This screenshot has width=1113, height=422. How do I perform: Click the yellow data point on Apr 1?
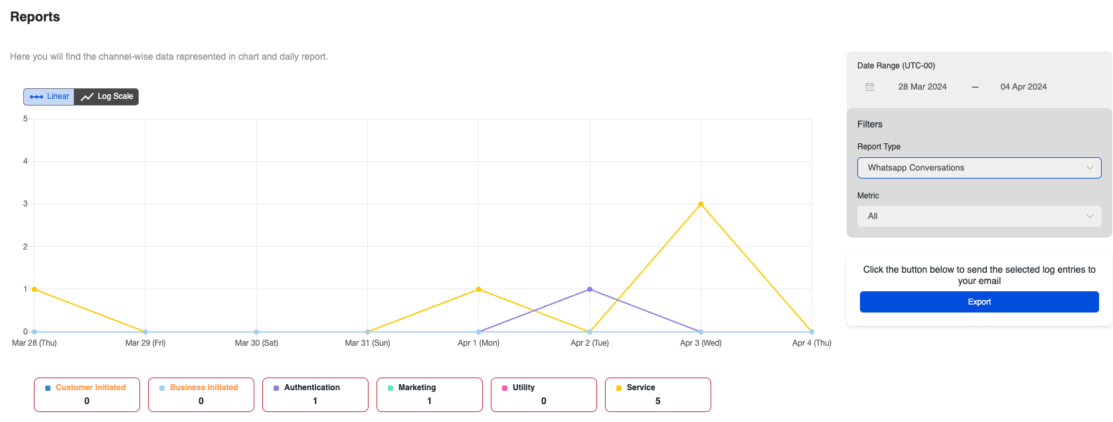click(x=479, y=289)
